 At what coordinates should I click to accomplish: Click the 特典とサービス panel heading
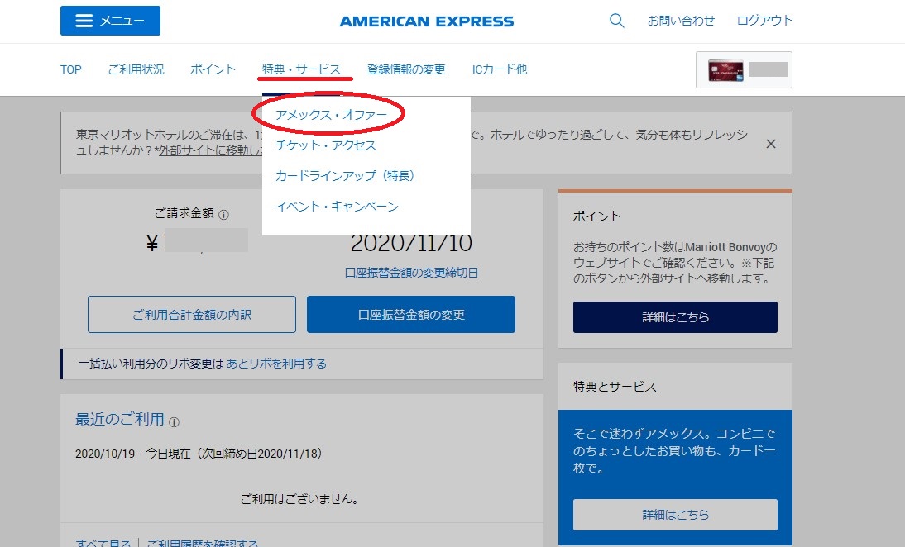pos(615,387)
